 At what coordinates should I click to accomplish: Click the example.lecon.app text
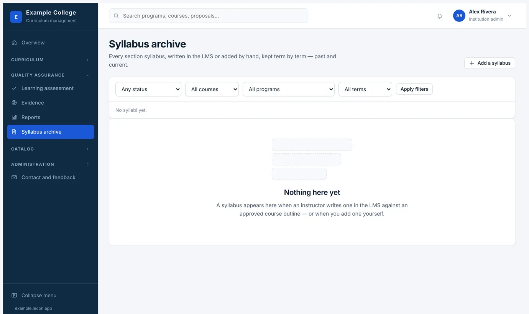pyautogui.click(x=33, y=308)
